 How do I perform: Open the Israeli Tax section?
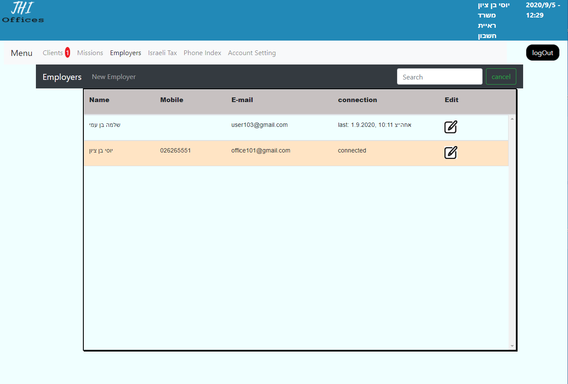coord(162,53)
